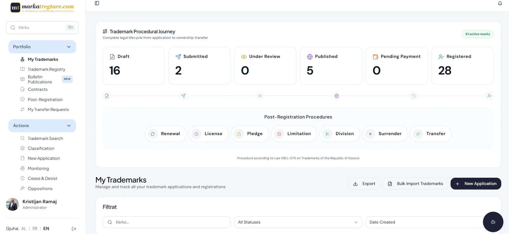The image size is (509, 234).
Task: Select the Renewal procedure
Action: (165, 134)
